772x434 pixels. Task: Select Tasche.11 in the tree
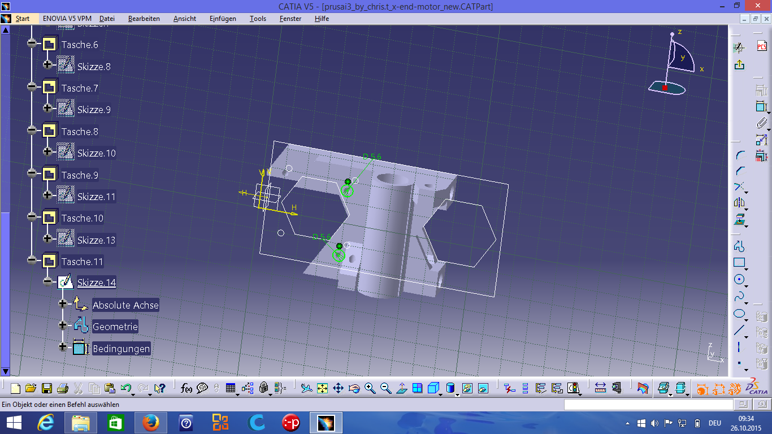[83, 262]
